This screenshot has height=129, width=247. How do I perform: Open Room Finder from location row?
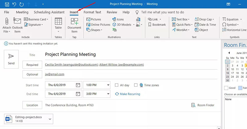(x=203, y=105)
